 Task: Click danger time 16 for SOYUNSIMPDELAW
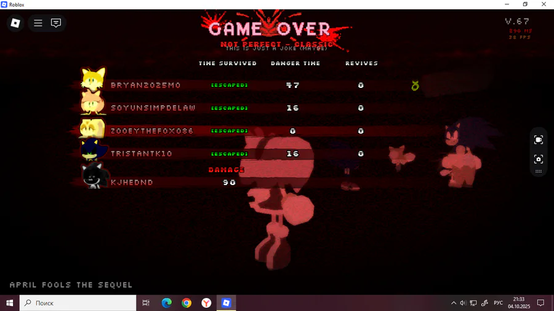[x=292, y=108]
